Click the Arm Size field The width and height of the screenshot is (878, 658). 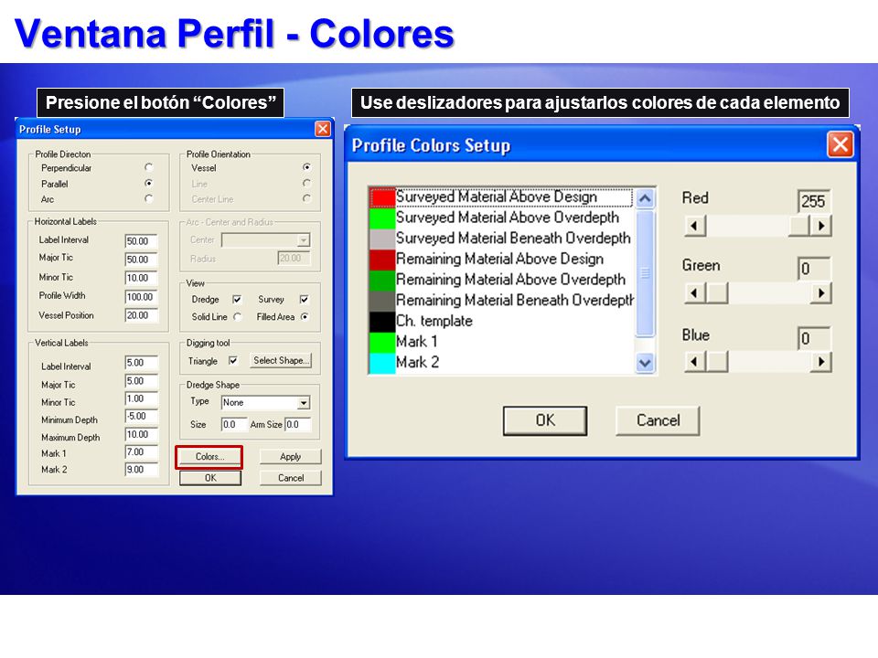298,425
